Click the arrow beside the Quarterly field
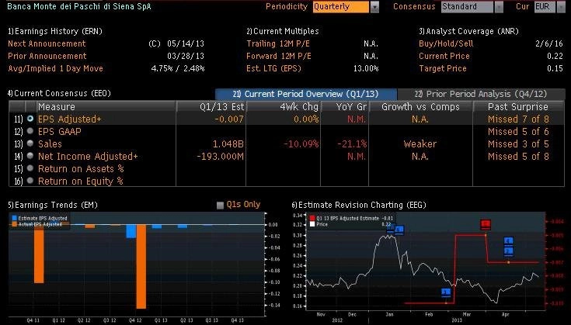Screen dimensions: 571x325 [374, 7]
